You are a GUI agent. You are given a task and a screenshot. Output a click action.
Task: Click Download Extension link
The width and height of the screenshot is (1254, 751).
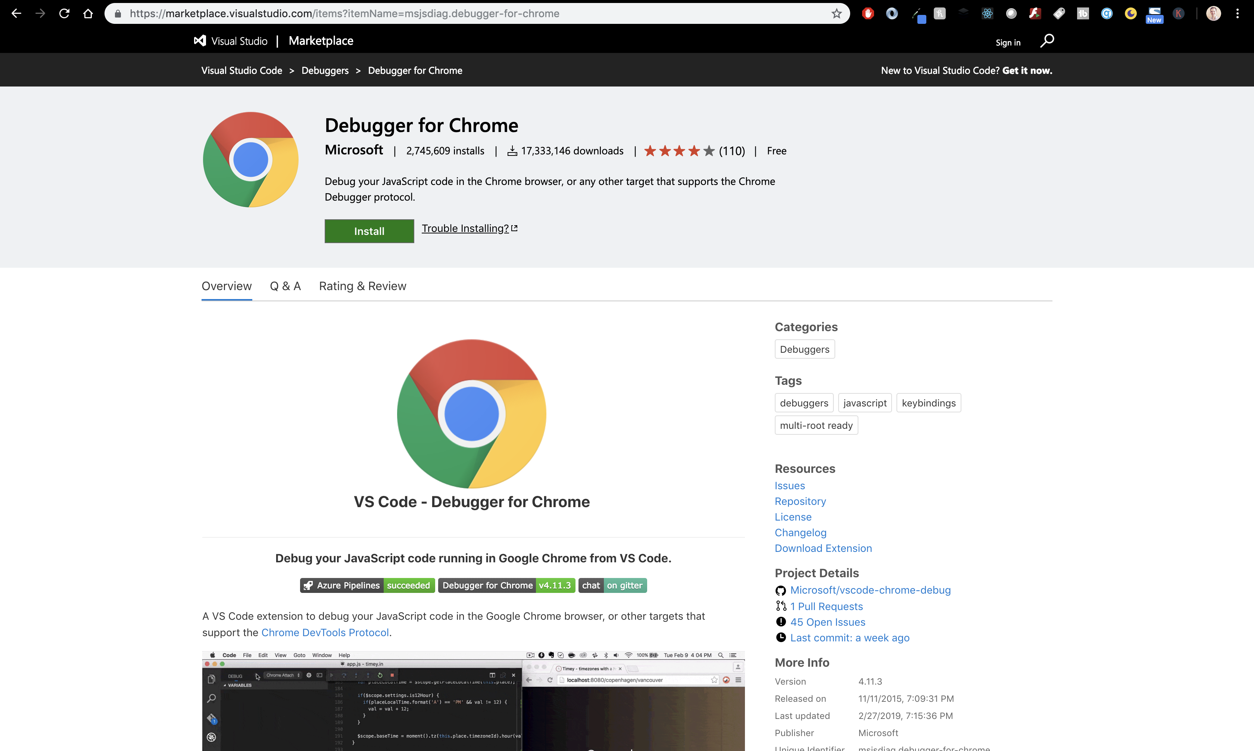pyautogui.click(x=823, y=549)
